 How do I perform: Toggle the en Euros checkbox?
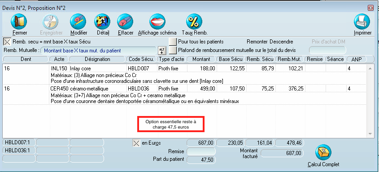[x=136, y=143]
